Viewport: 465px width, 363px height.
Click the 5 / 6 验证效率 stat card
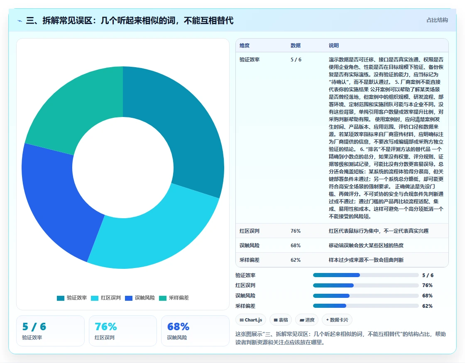(50, 331)
